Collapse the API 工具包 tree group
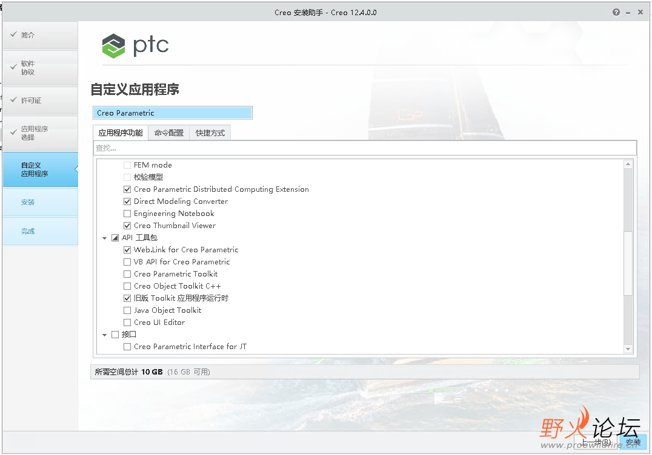 pyautogui.click(x=104, y=238)
